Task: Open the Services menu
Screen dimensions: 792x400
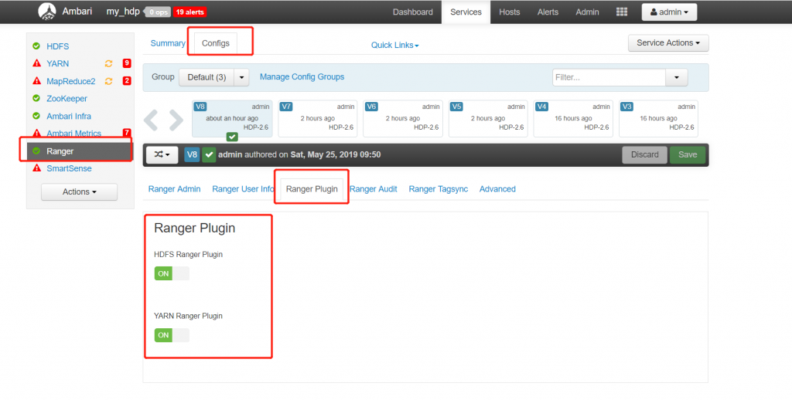Action: (x=466, y=12)
